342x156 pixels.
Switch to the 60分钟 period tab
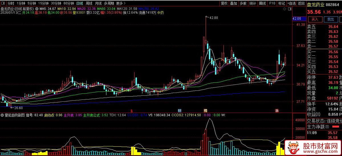pos(69,3)
